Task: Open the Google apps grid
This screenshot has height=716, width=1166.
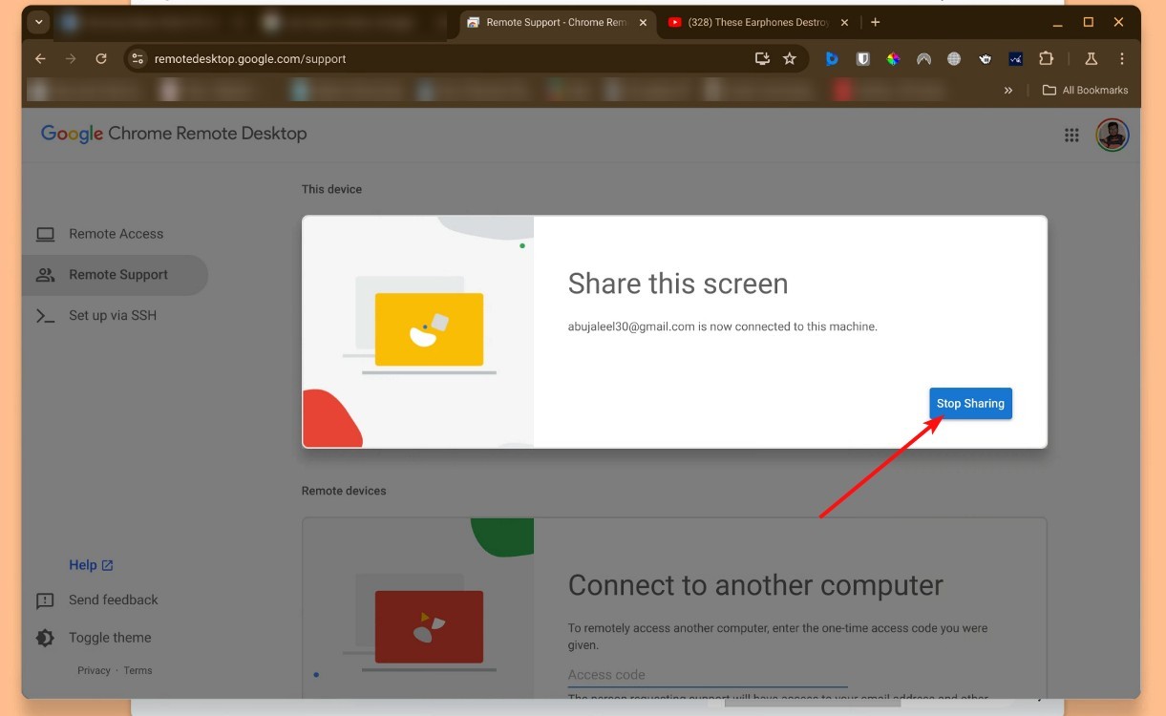Action: [1071, 136]
